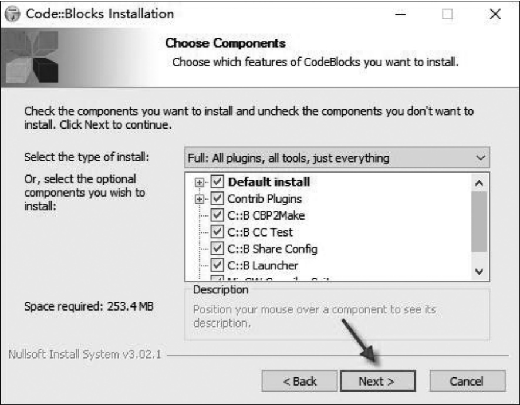This screenshot has height=405, width=520.
Task: Click Next to continue installation
Action: [377, 381]
